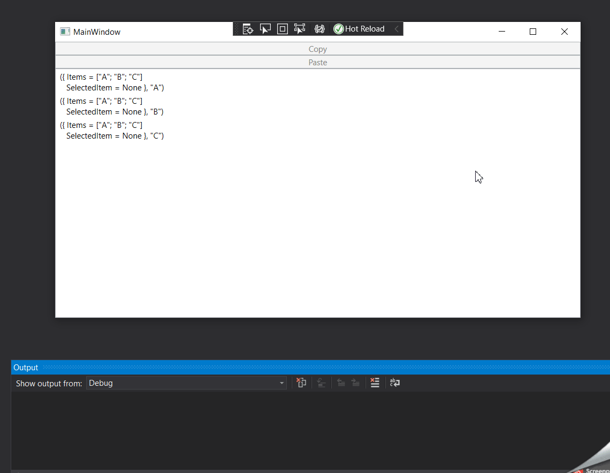Image resolution: width=610 pixels, height=473 pixels.
Task: Click the MainWindow application icon
Action: [65, 32]
